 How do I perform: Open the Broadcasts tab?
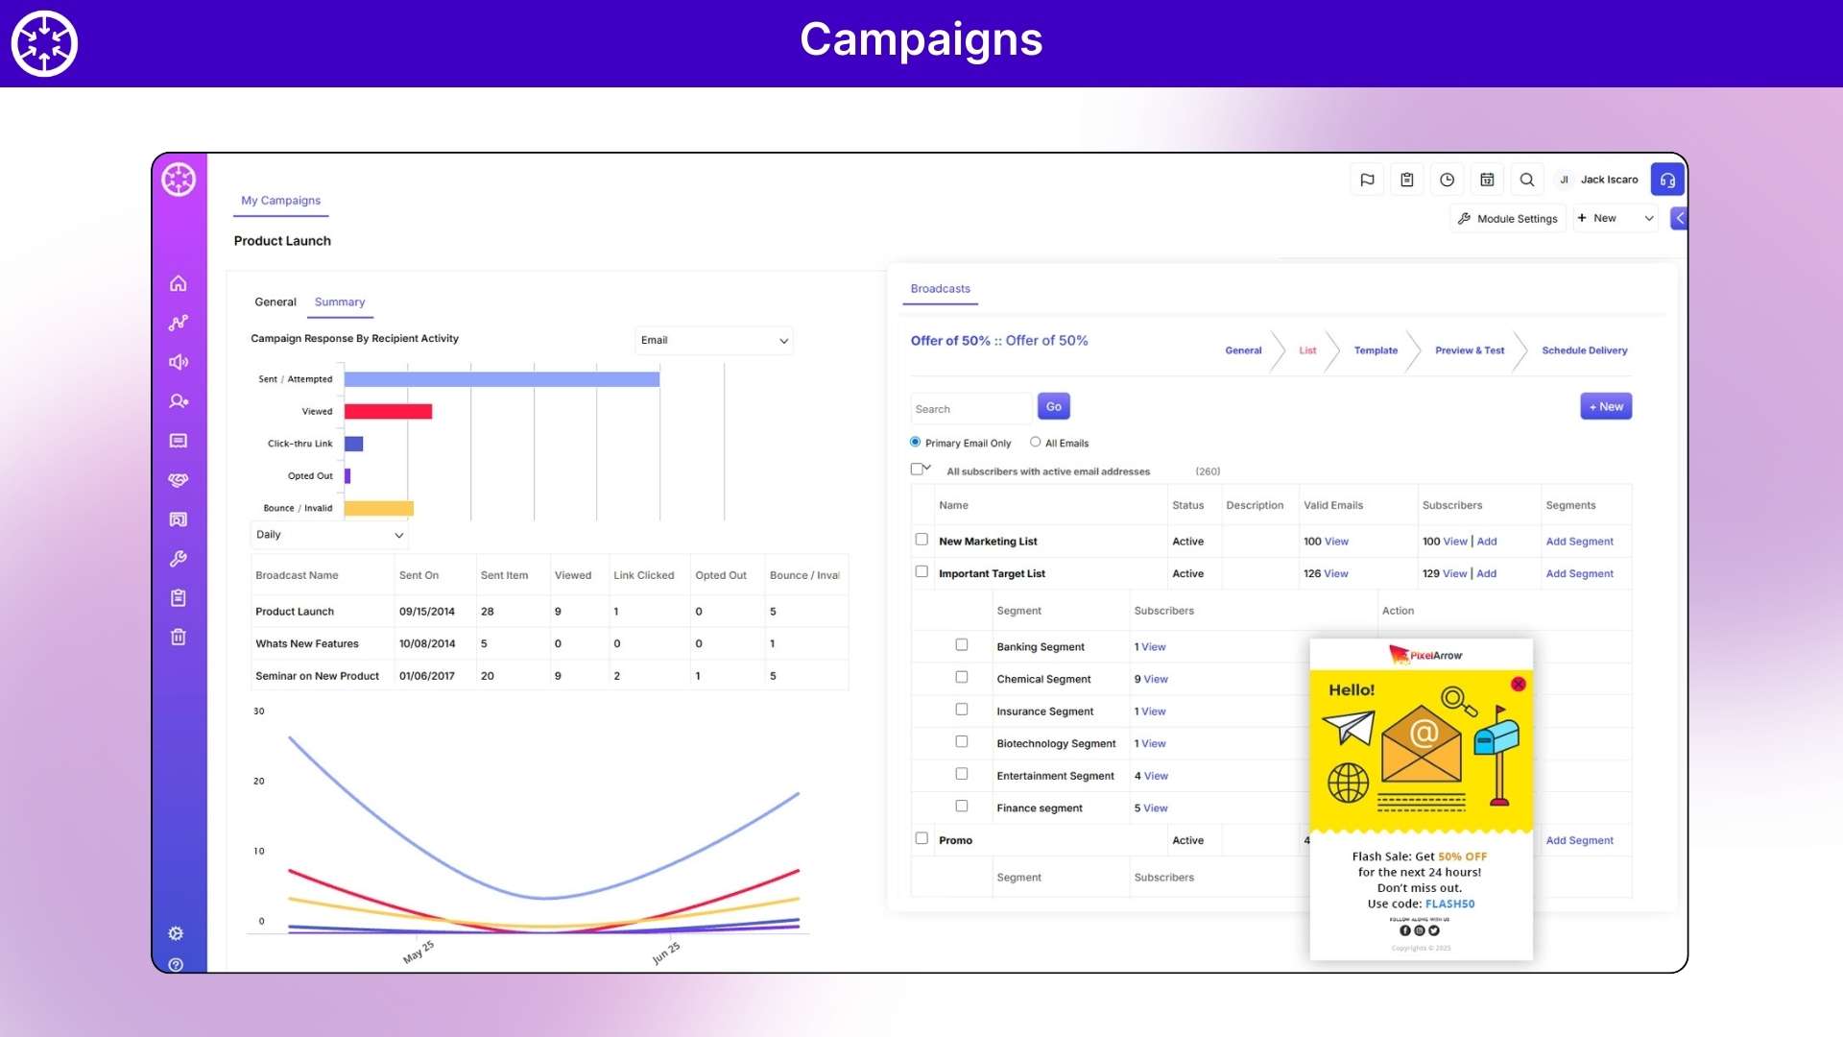tap(940, 288)
